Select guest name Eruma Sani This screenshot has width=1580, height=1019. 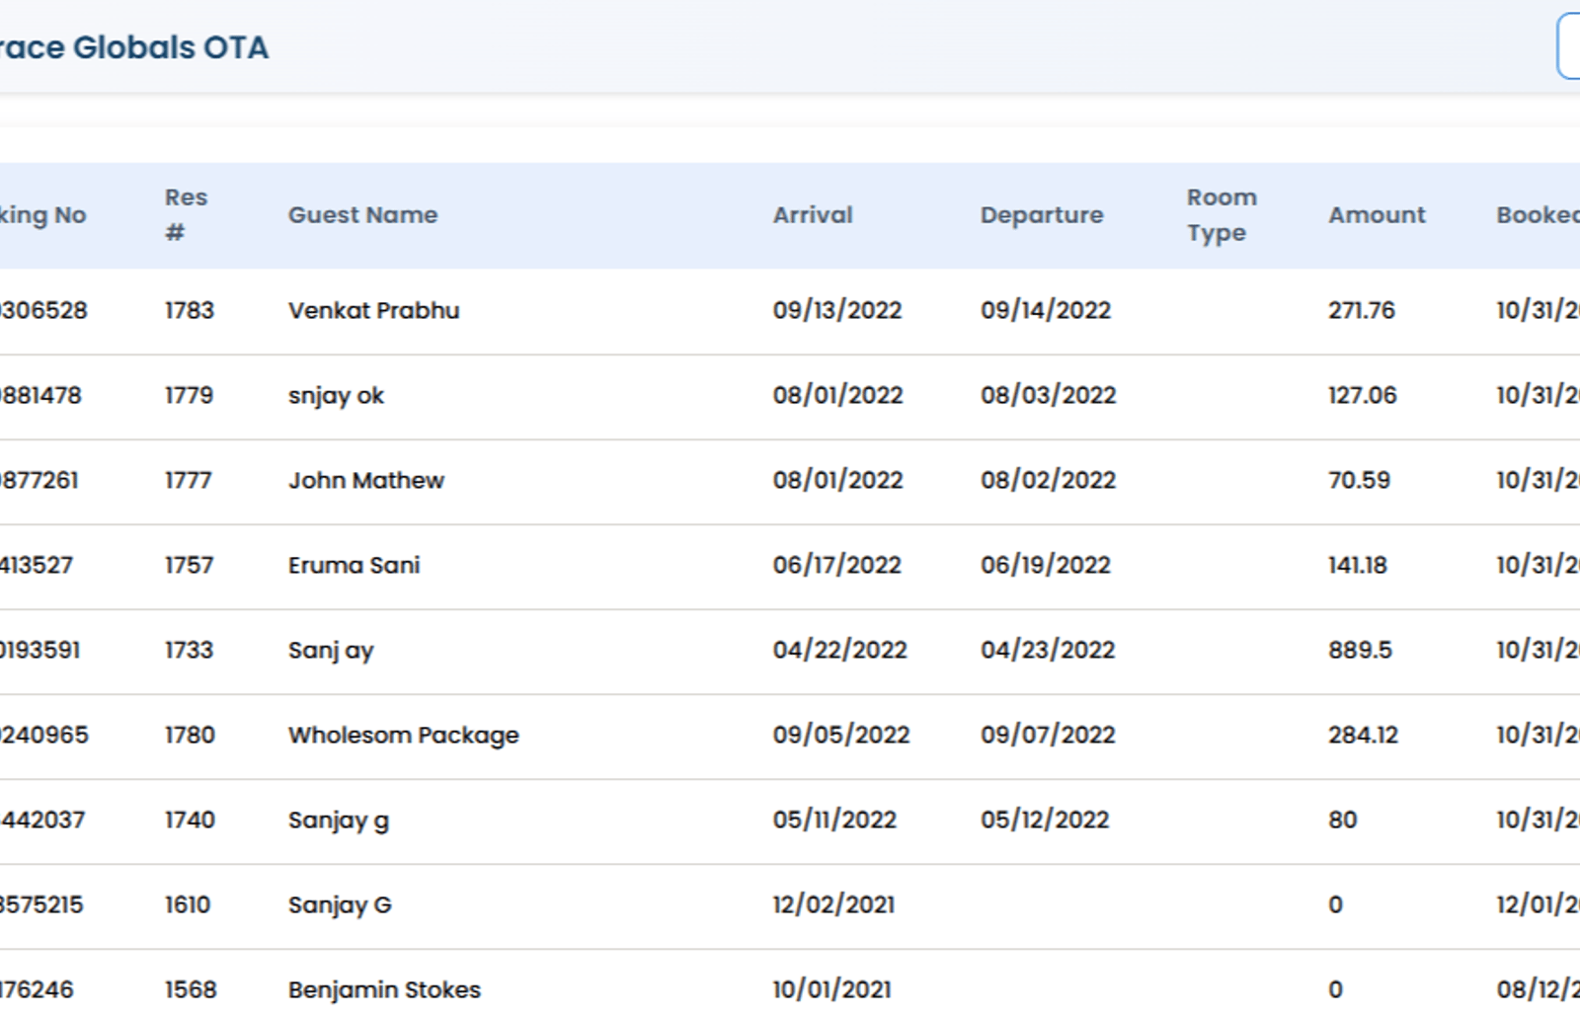click(354, 565)
